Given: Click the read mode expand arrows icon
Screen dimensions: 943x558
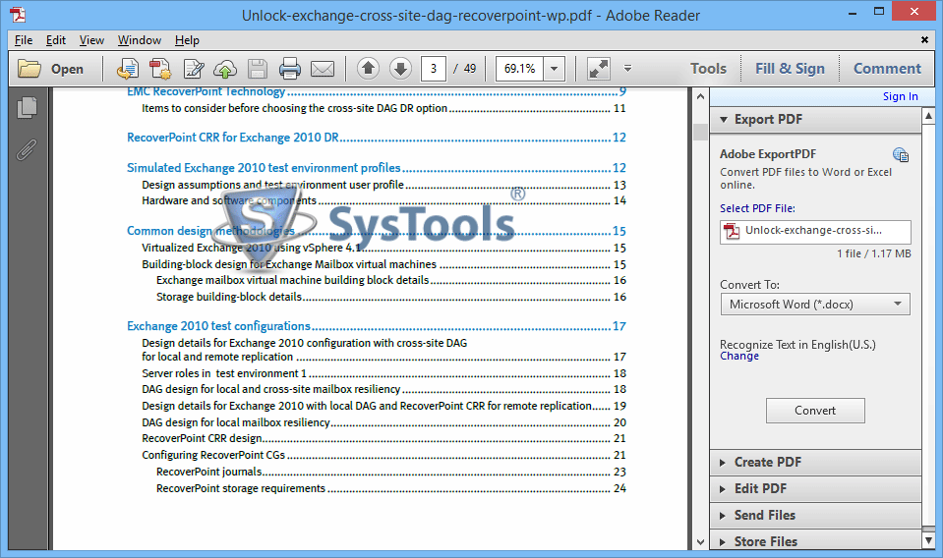Looking at the screenshot, I should click(x=599, y=69).
